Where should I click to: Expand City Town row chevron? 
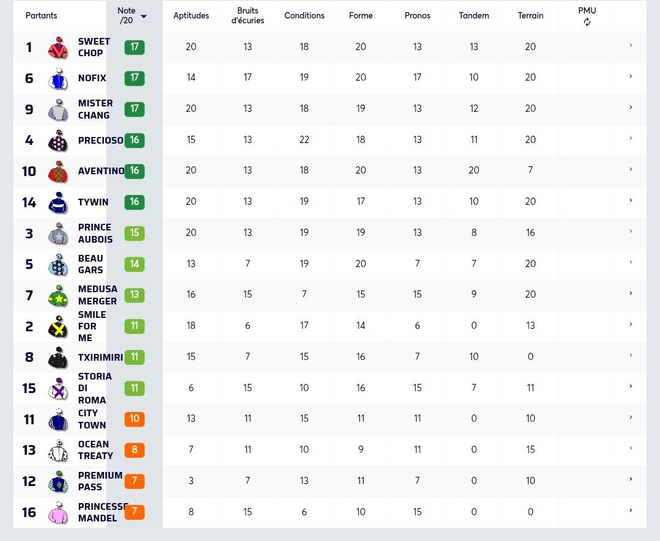point(631,418)
